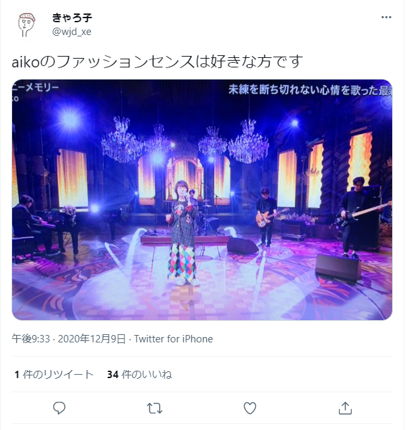The width and height of the screenshot is (411, 430).
Task: Select the tweet text about aiko's fashion
Action: (x=157, y=61)
